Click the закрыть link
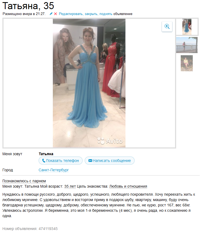 [91, 14]
